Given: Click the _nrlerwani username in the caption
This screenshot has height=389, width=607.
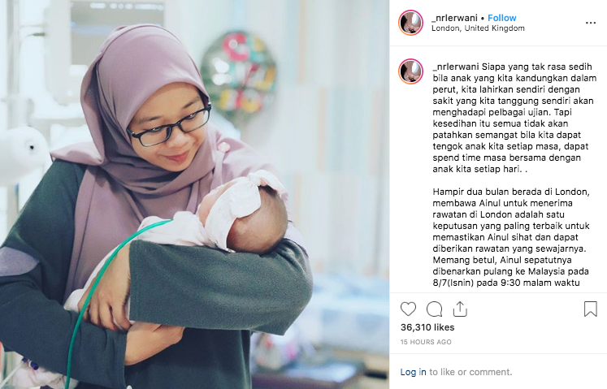Looking at the screenshot, I should 456,67.
